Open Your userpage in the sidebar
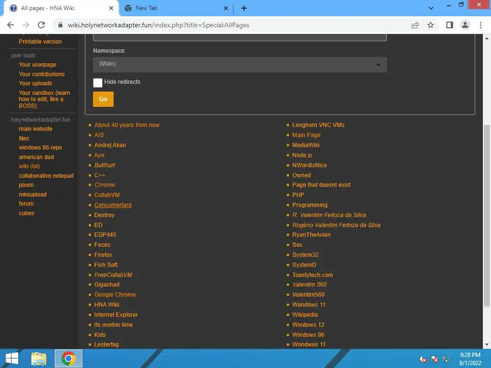491x368 pixels. coord(37,65)
